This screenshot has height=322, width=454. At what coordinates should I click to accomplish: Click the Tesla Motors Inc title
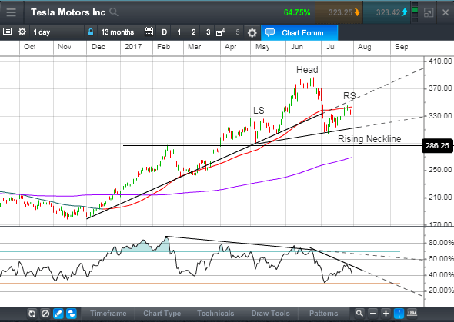click(x=68, y=12)
